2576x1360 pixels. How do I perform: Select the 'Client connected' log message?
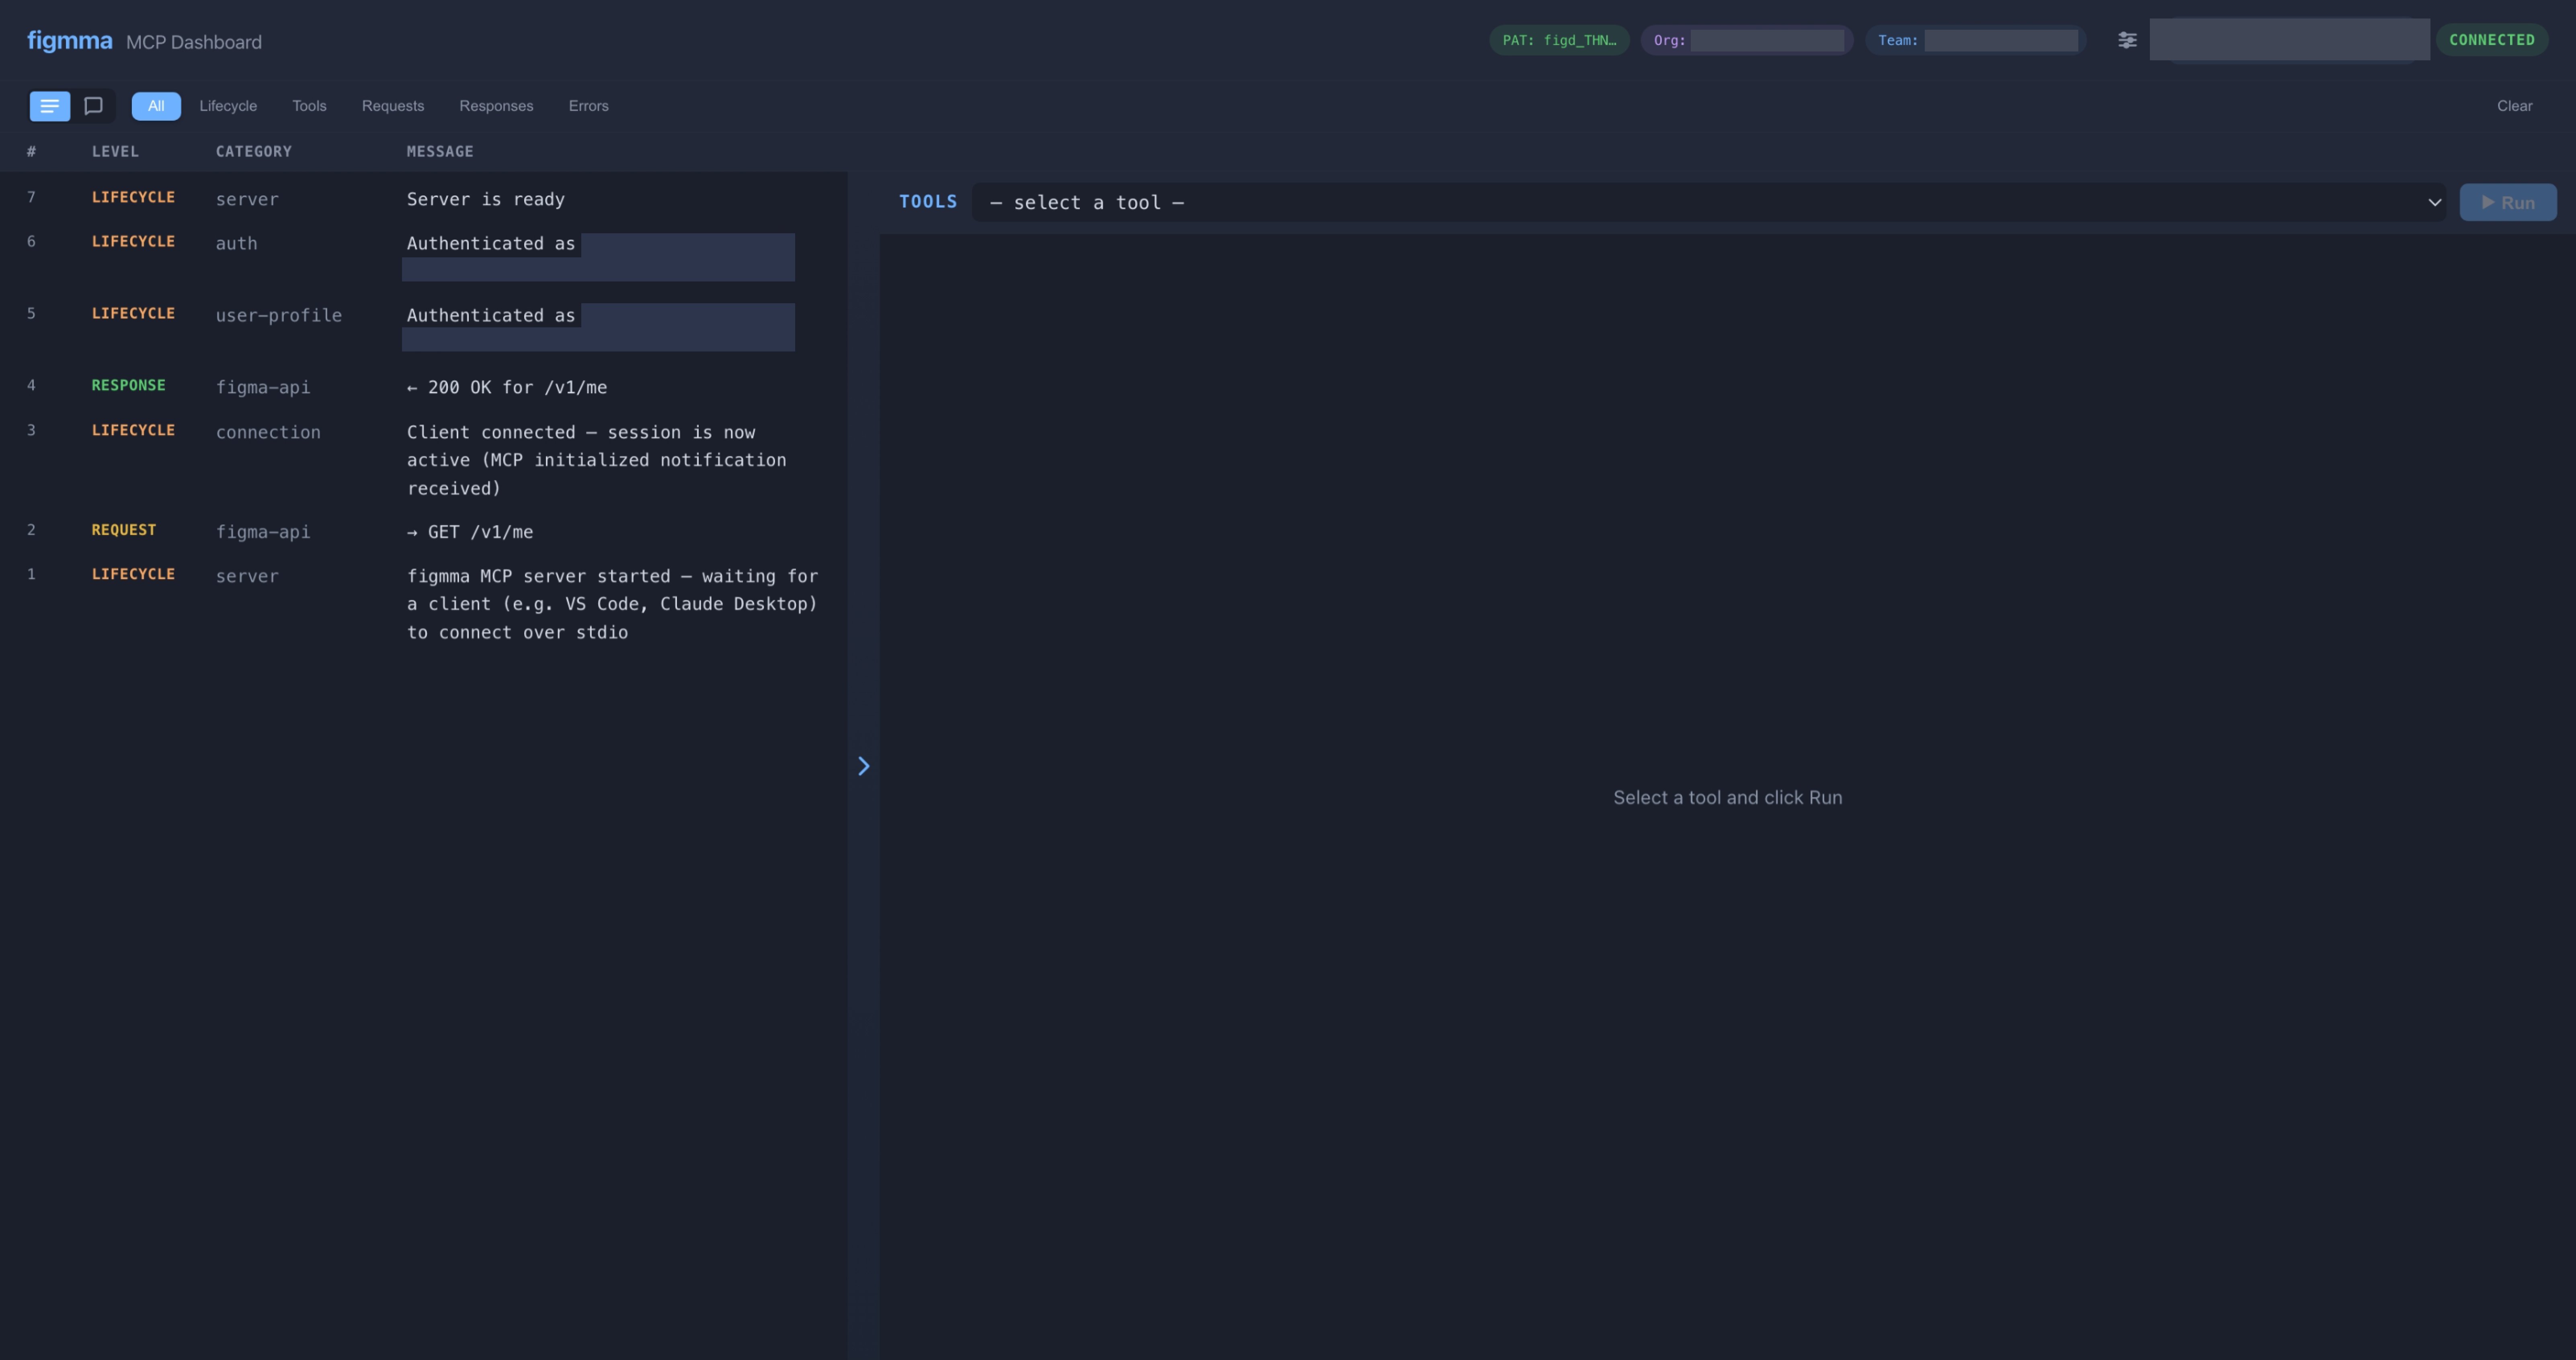pos(596,460)
